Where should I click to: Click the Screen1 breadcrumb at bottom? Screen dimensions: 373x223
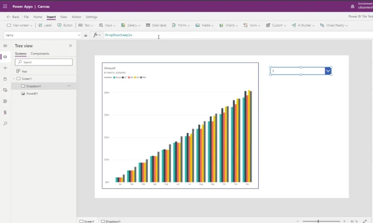(x=87, y=221)
